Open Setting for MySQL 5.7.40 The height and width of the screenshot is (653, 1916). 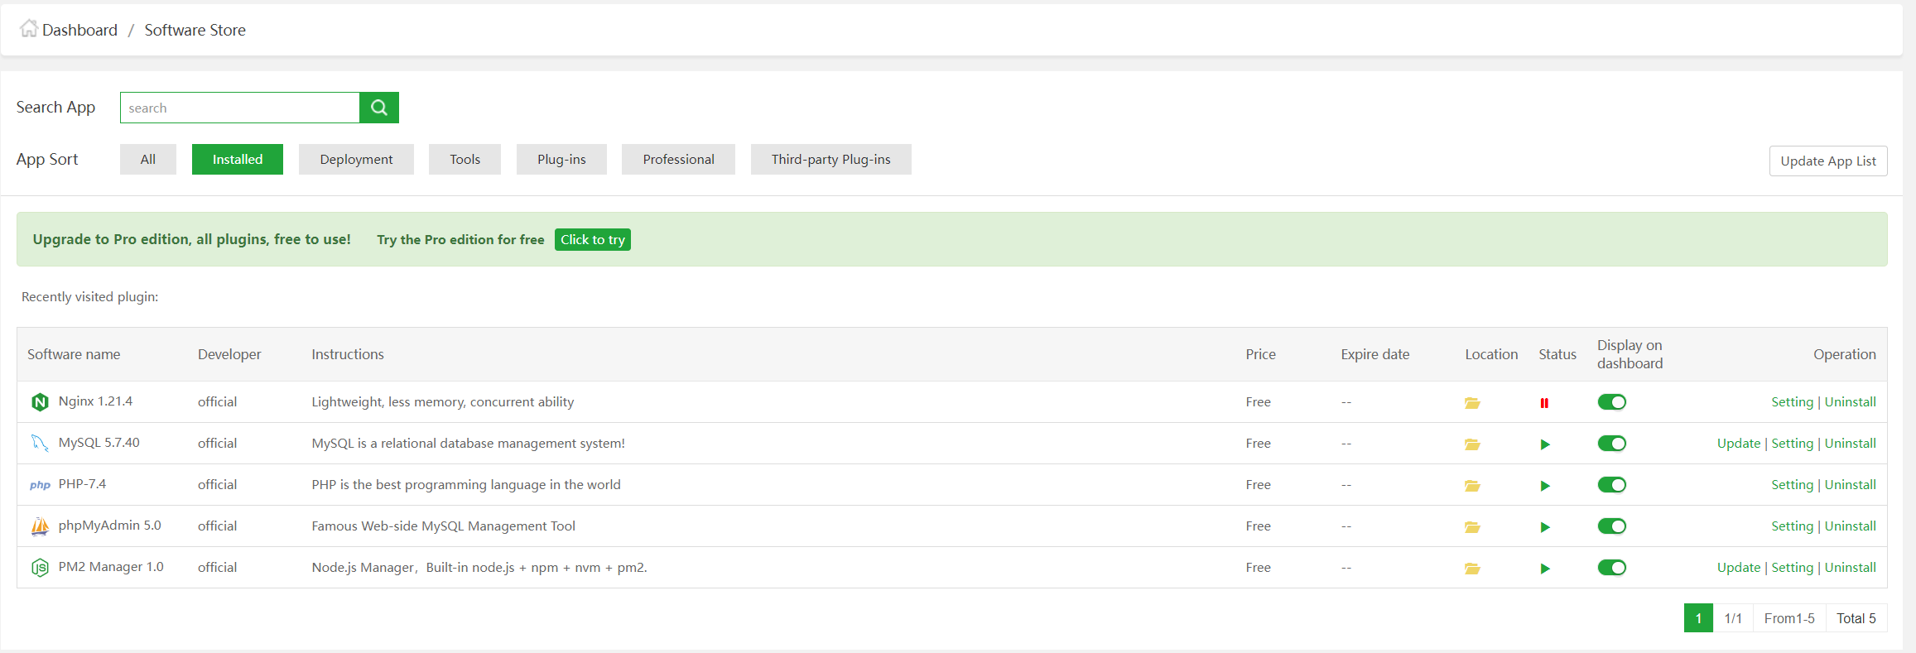coord(1792,444)
